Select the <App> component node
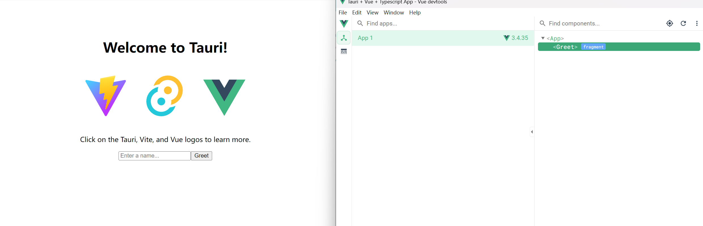703x226 pixels. point(555,38)
